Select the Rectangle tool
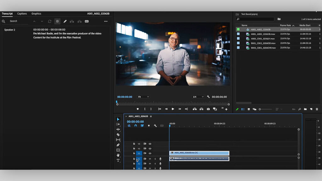This screenshot has height=181, width=322. (x=118, y=150)
